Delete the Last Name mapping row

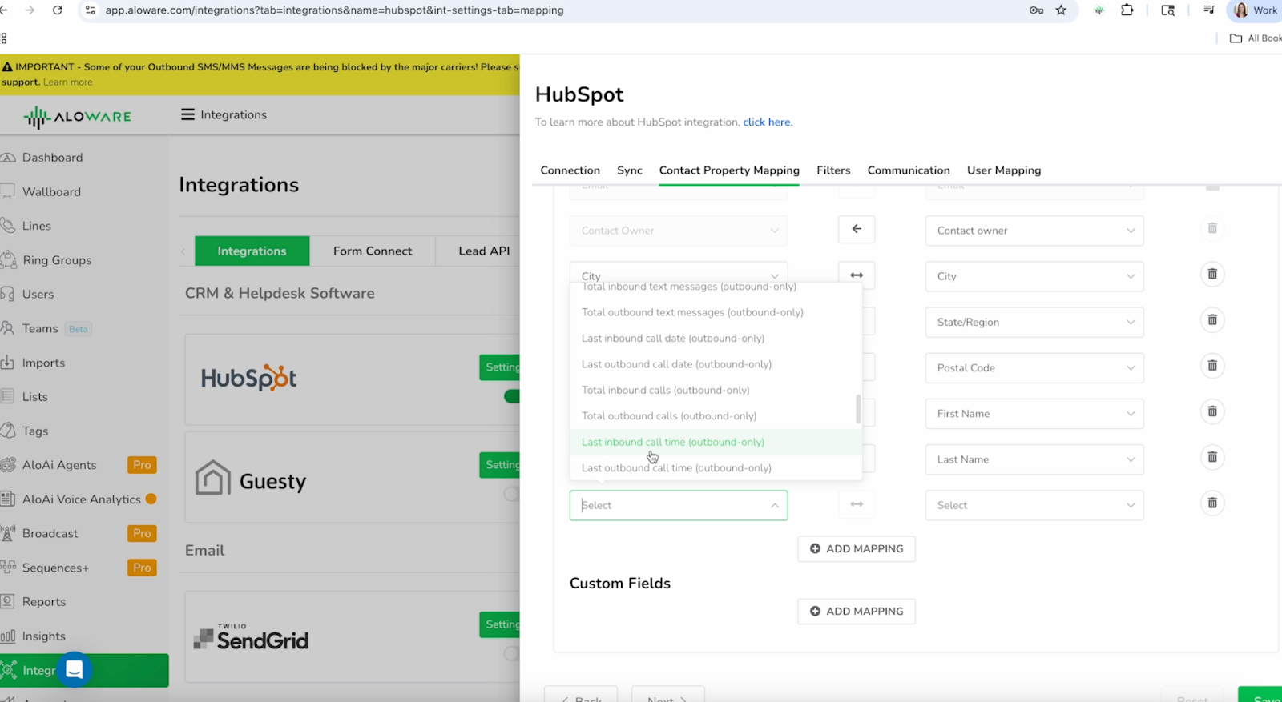coord(1212,457)
